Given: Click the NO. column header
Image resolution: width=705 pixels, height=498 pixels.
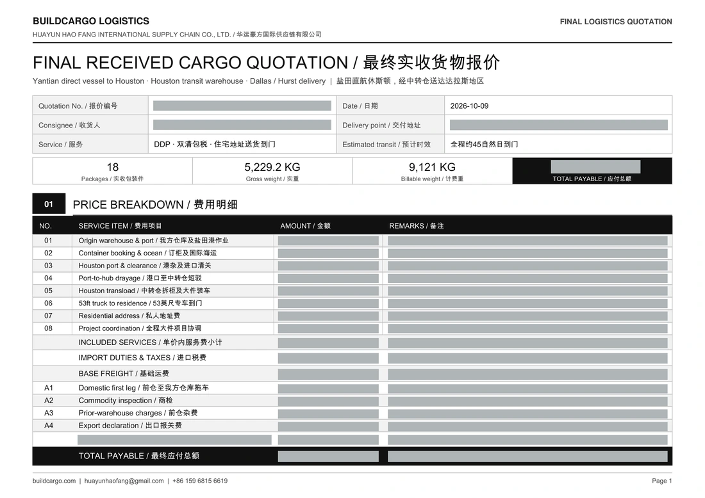Looking at the screenshot, I should pyautogui.click(x=46, y=226).
